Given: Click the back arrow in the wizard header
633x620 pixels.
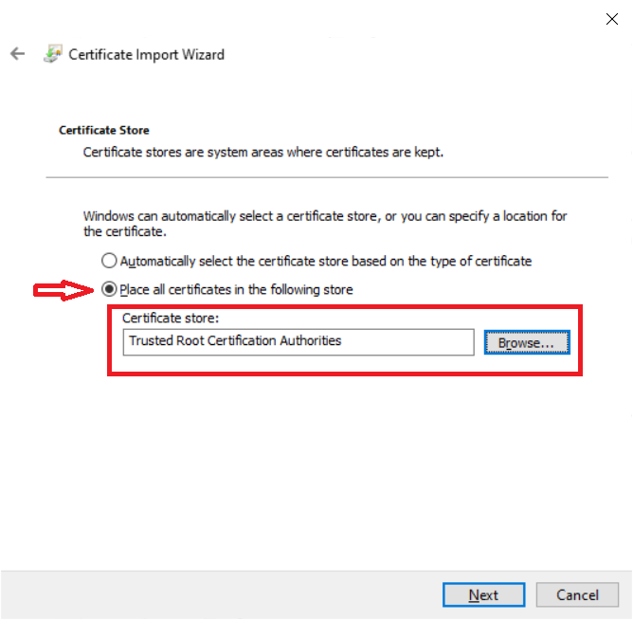Looking at the screenshot, I should [x=17, y=54].
